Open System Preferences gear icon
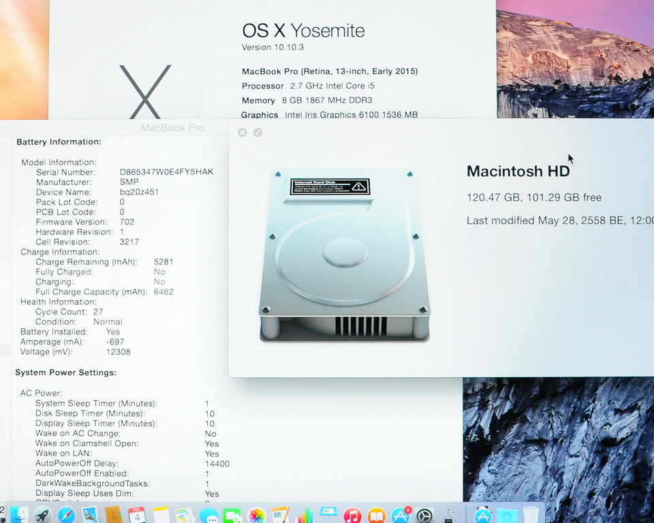The width and height of the screenshot is (654, 523). (424, 516)
